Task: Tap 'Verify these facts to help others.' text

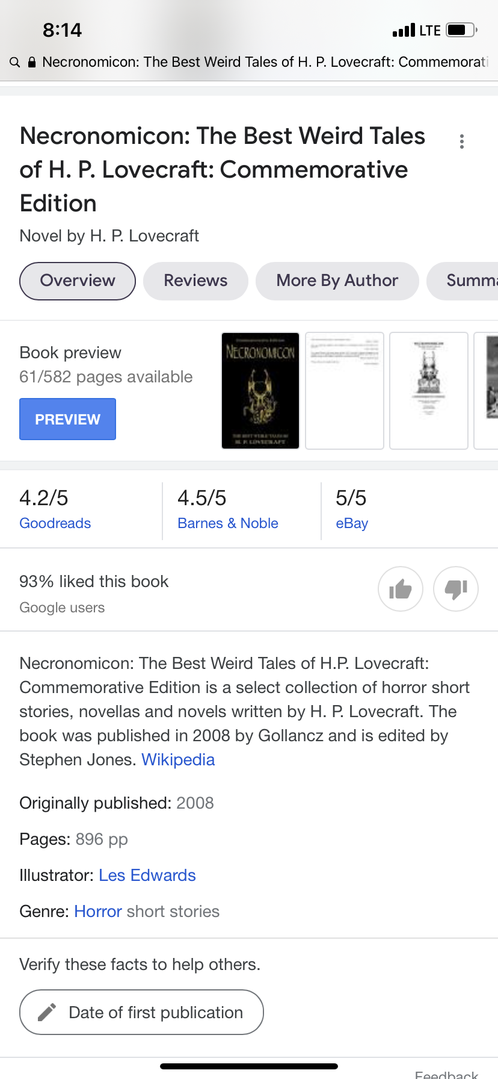Action: 140,965
